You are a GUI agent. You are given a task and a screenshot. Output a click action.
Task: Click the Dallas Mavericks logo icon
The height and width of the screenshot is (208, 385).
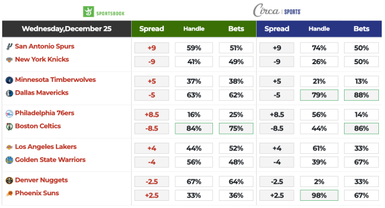click(9, 93)
